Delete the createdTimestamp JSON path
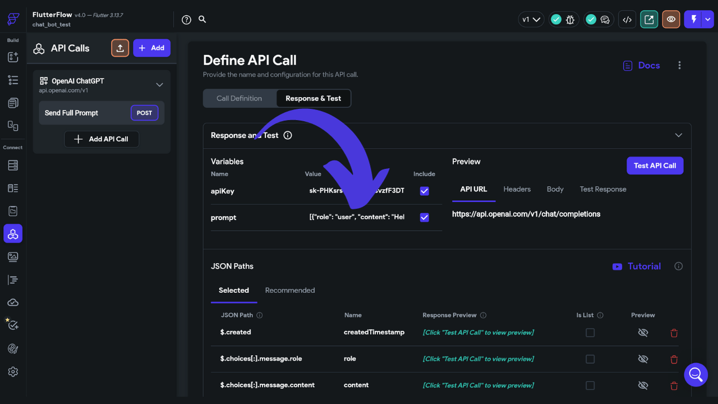Image resolution: width=718 pixels, height=404 pixels. 674,333
